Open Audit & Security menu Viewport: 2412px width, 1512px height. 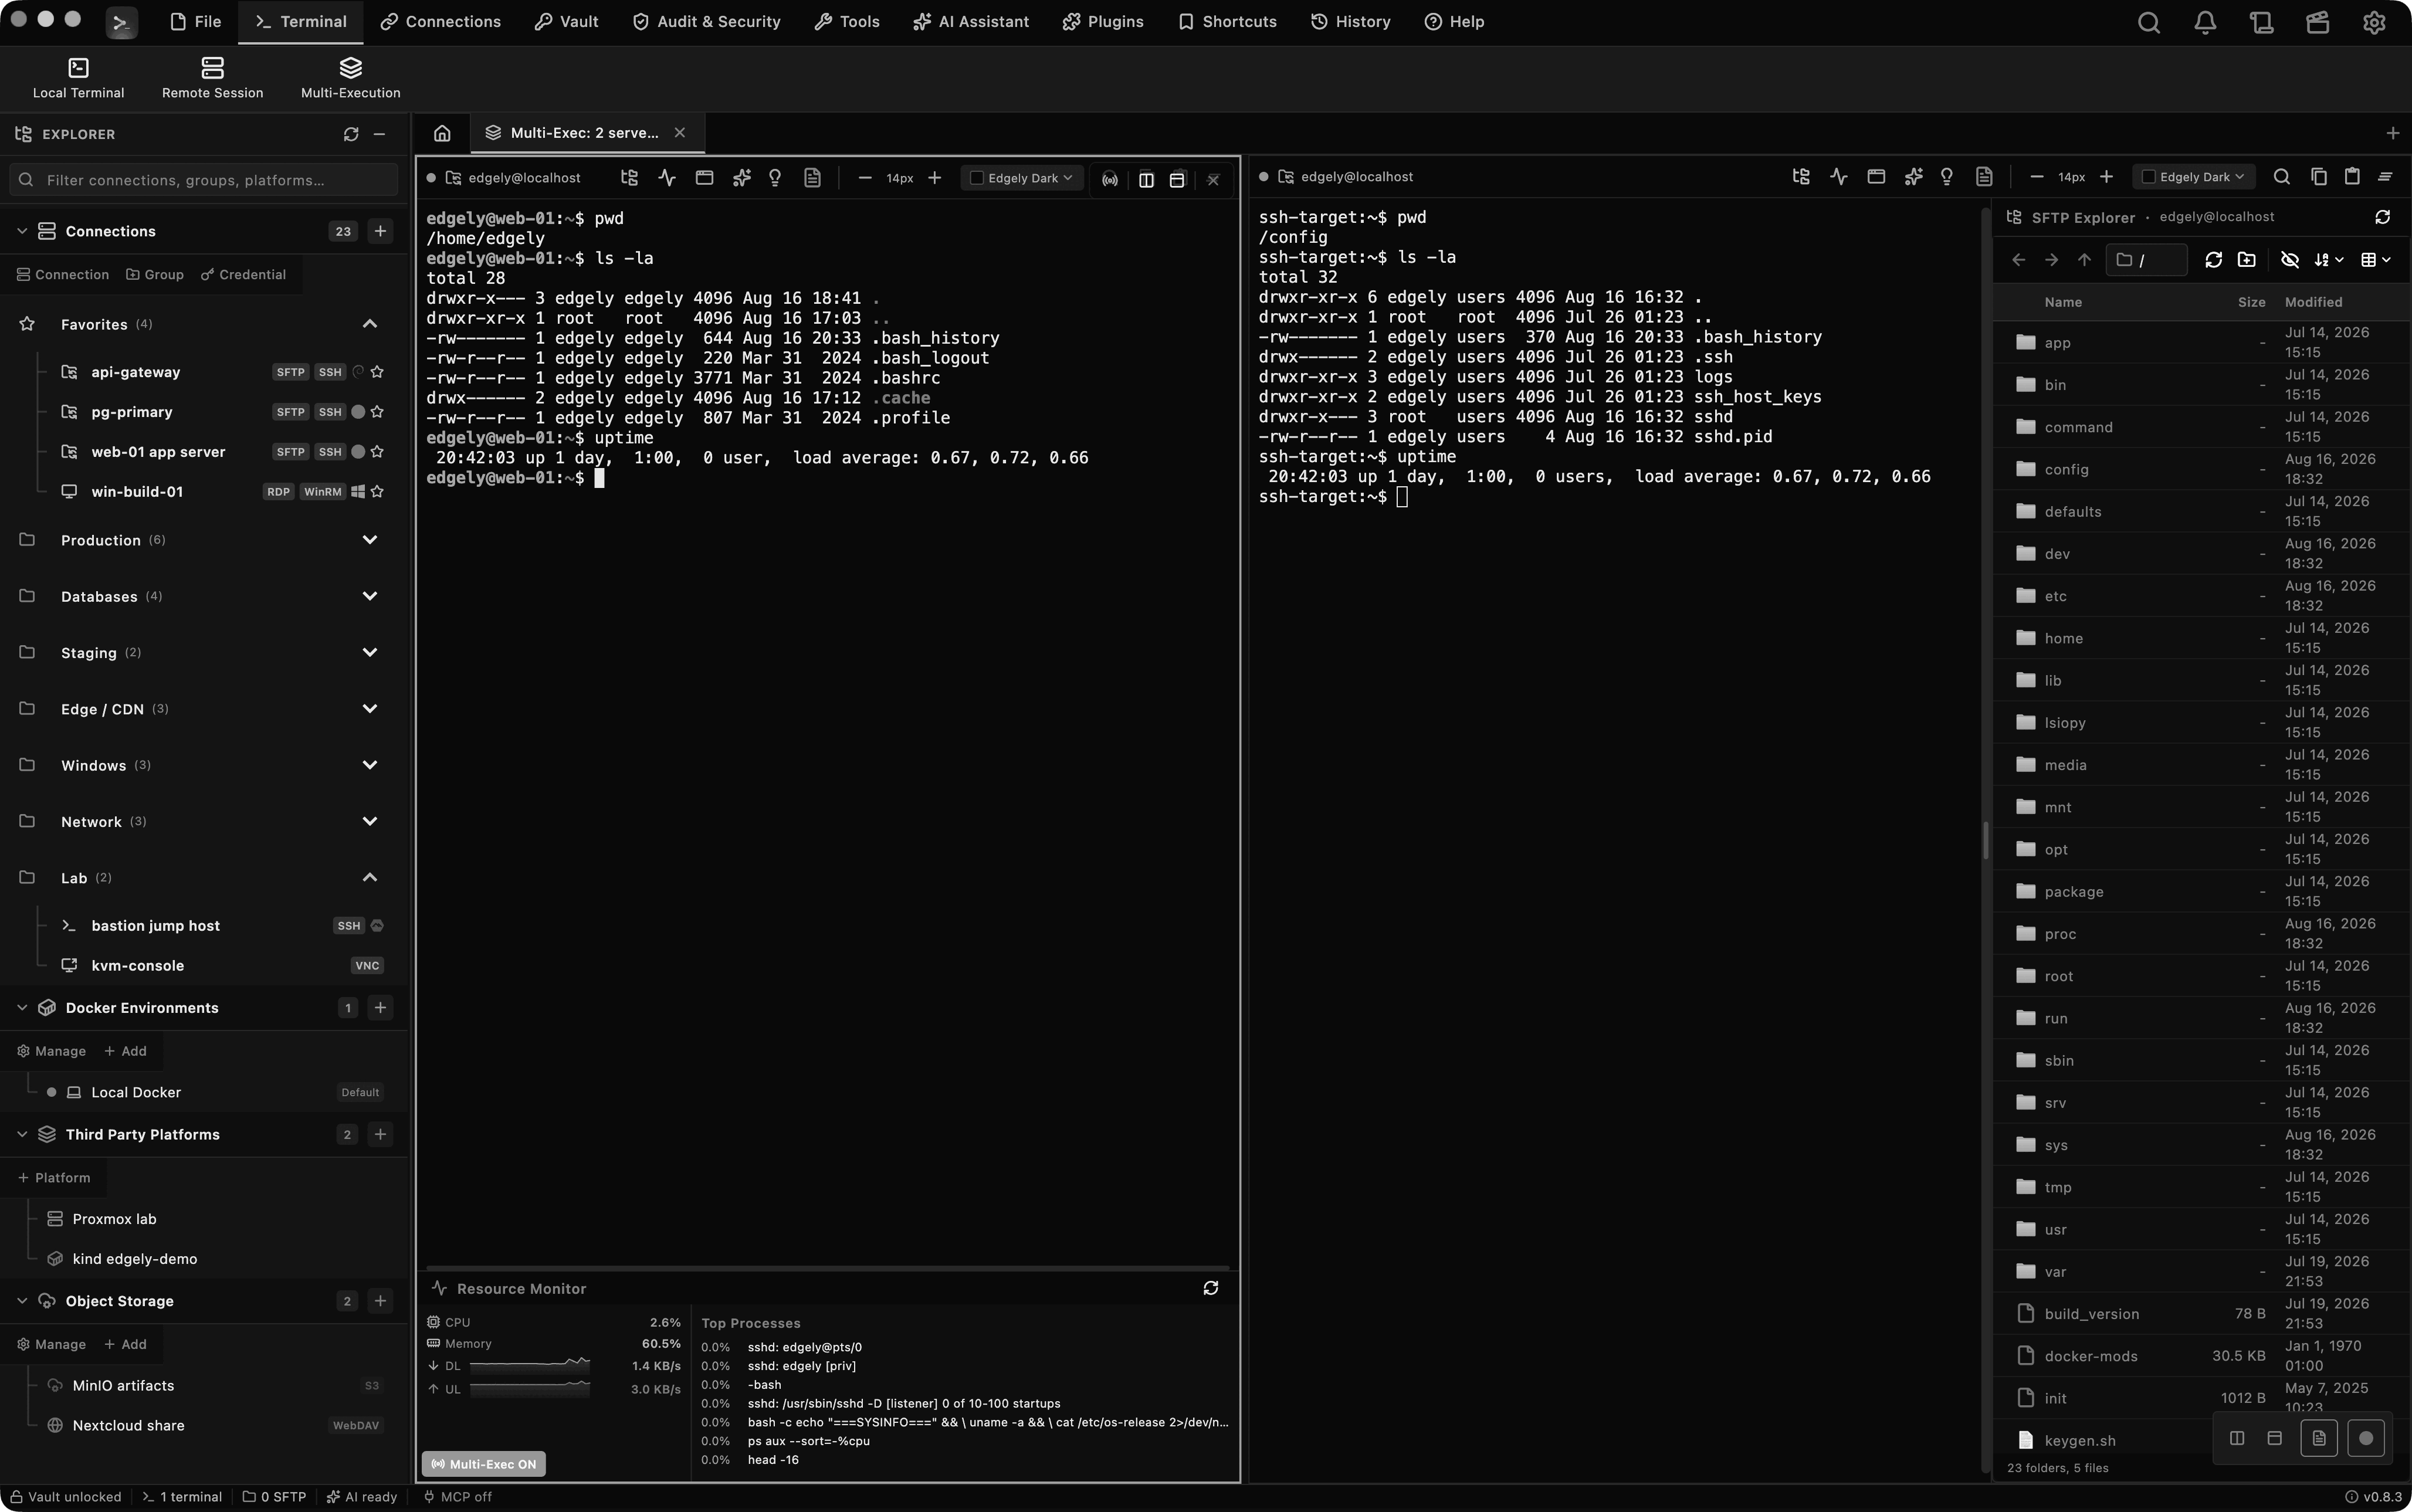[706, 22]
